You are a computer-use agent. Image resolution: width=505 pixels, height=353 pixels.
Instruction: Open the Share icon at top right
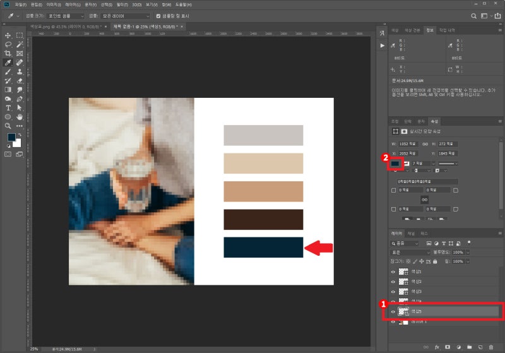(x=498, y=16)
